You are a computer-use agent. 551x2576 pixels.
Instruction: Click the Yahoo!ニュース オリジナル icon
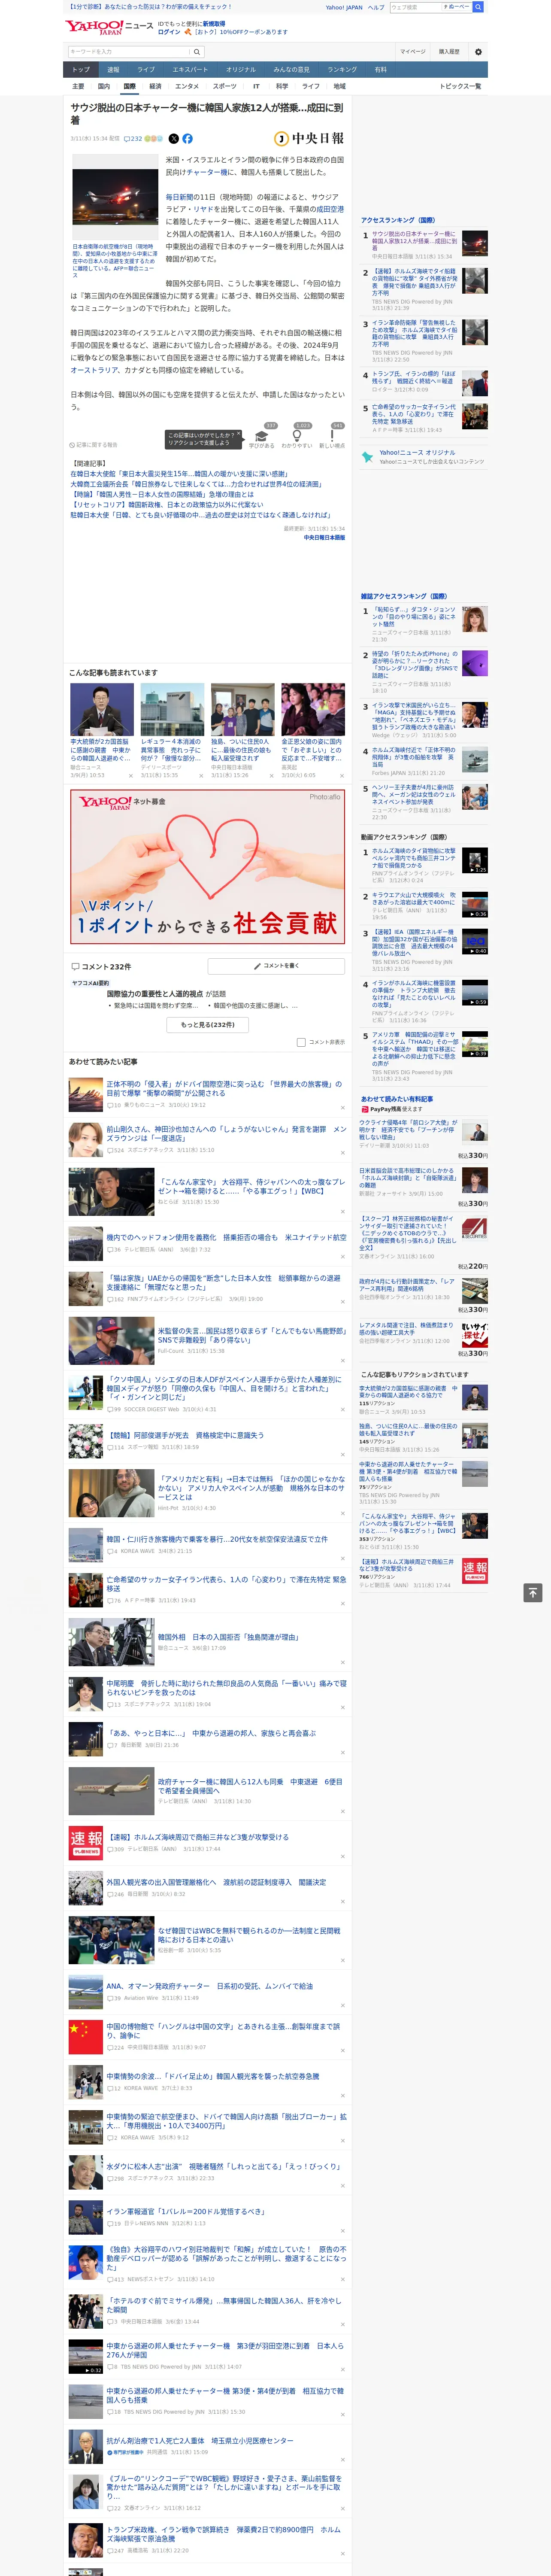point(368,457)
